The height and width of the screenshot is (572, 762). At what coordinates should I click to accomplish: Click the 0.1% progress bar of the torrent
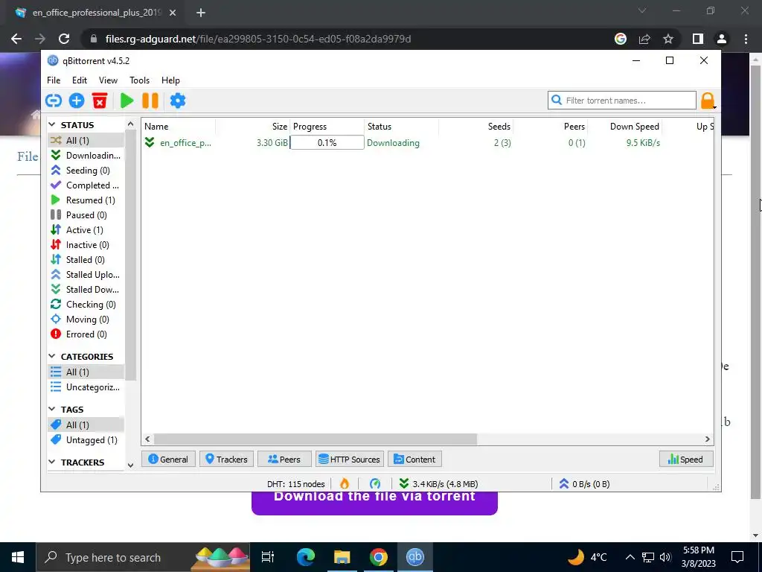coord(327,142)
